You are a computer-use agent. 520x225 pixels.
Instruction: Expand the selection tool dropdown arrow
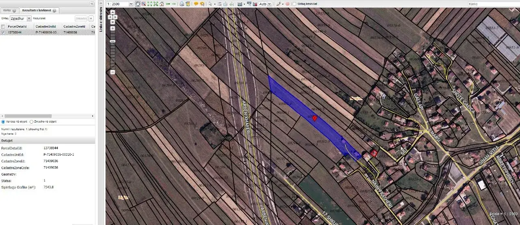214,4
